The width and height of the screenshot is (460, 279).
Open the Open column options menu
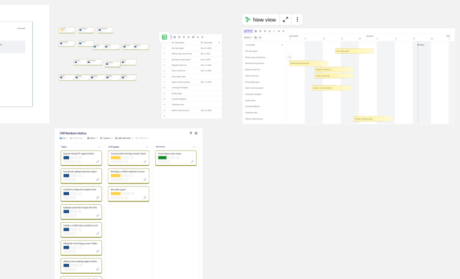[x=100, y=146]
